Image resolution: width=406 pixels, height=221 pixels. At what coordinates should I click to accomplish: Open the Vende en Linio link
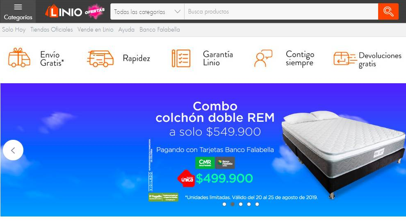[95, 30]
